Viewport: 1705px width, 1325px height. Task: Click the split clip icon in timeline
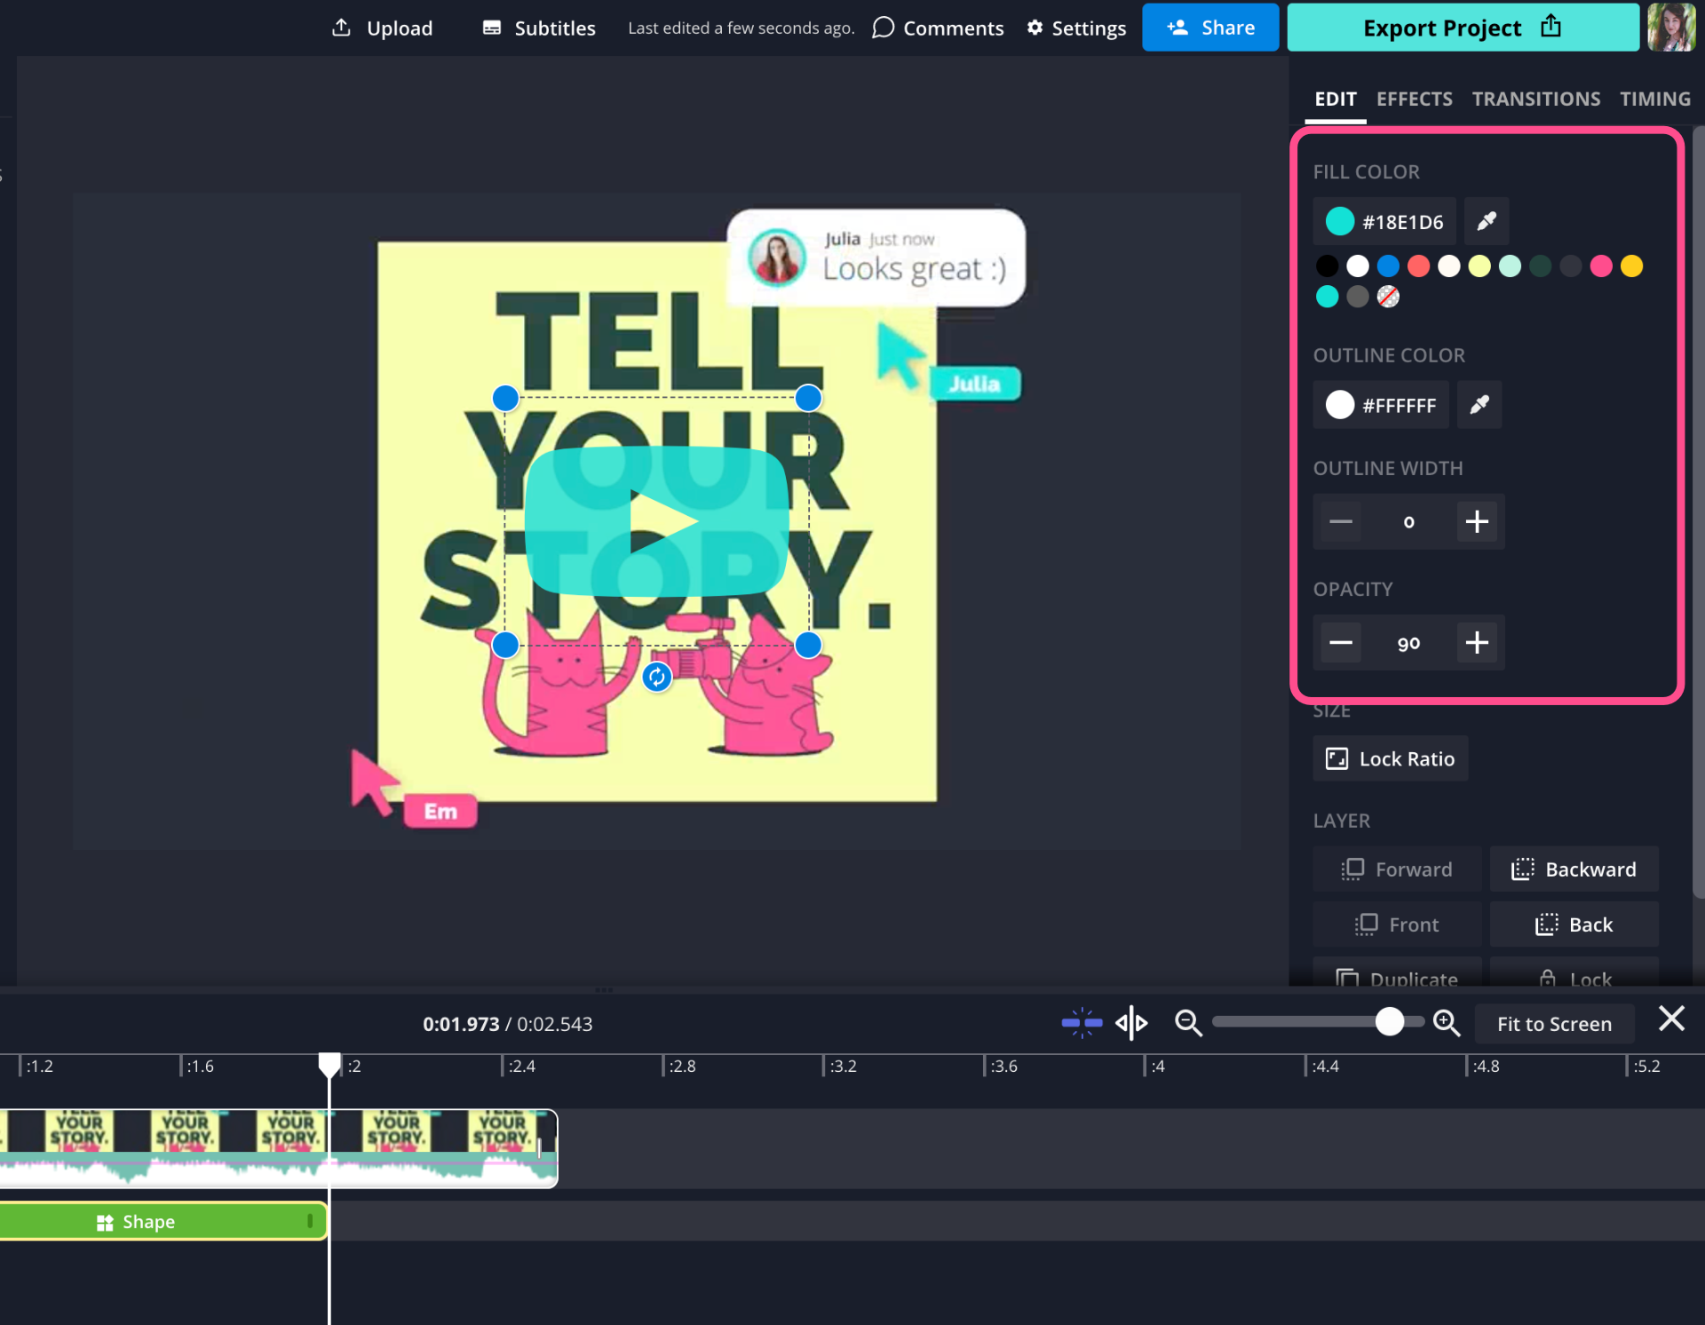[1131, 1023]
